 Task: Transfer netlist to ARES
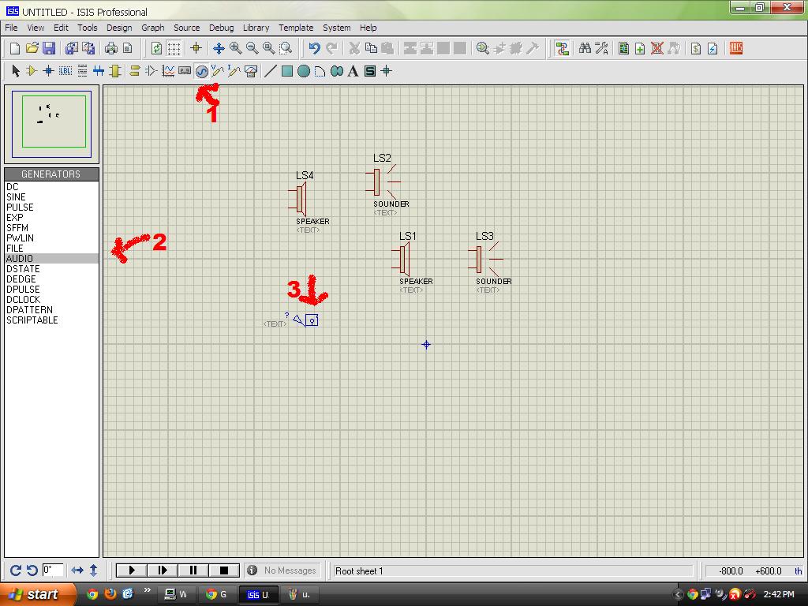[736, 48]
